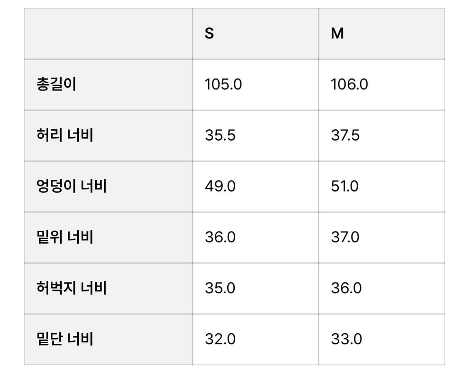Select the 밑단 너비 row label
Image resolution: width=469 pixels, height=380 pixels.
click(65, 339)
